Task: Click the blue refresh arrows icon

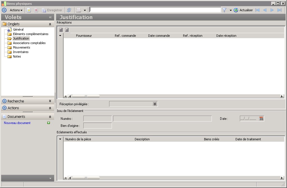Action: point(69,10)
